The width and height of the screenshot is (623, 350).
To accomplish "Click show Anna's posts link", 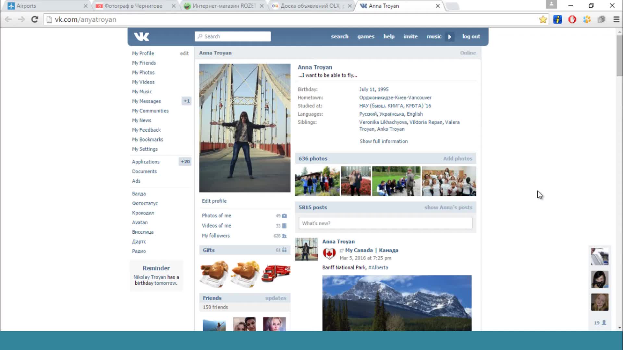I will (448, 207).
